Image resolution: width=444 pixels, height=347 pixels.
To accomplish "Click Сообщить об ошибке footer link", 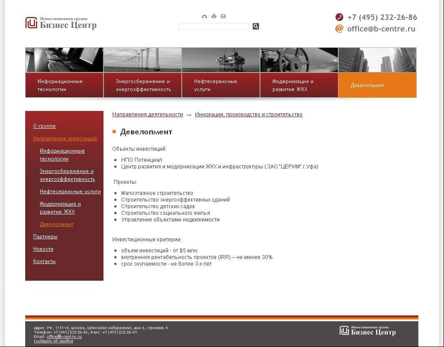I will pyautogui.click(x=54, y=341).
